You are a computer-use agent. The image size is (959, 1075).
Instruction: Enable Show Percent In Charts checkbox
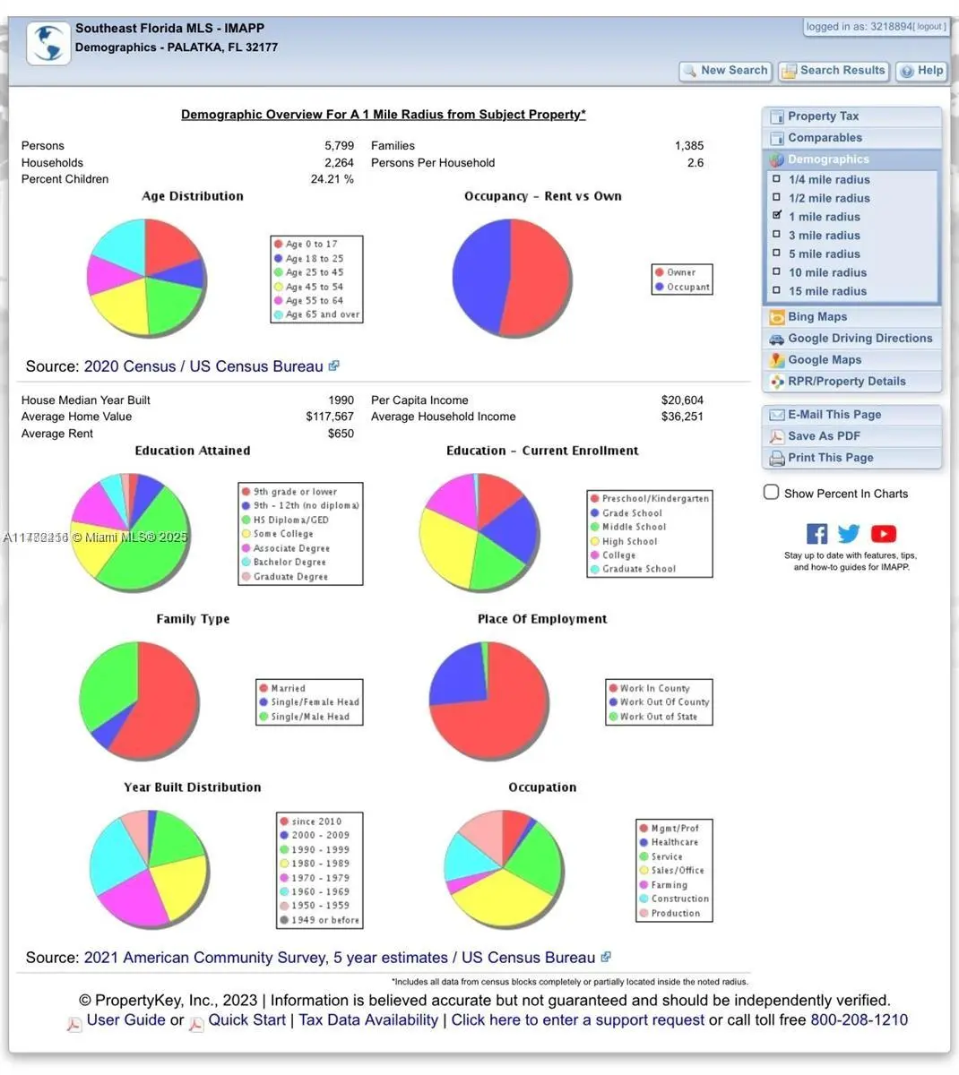pos(771,493)
